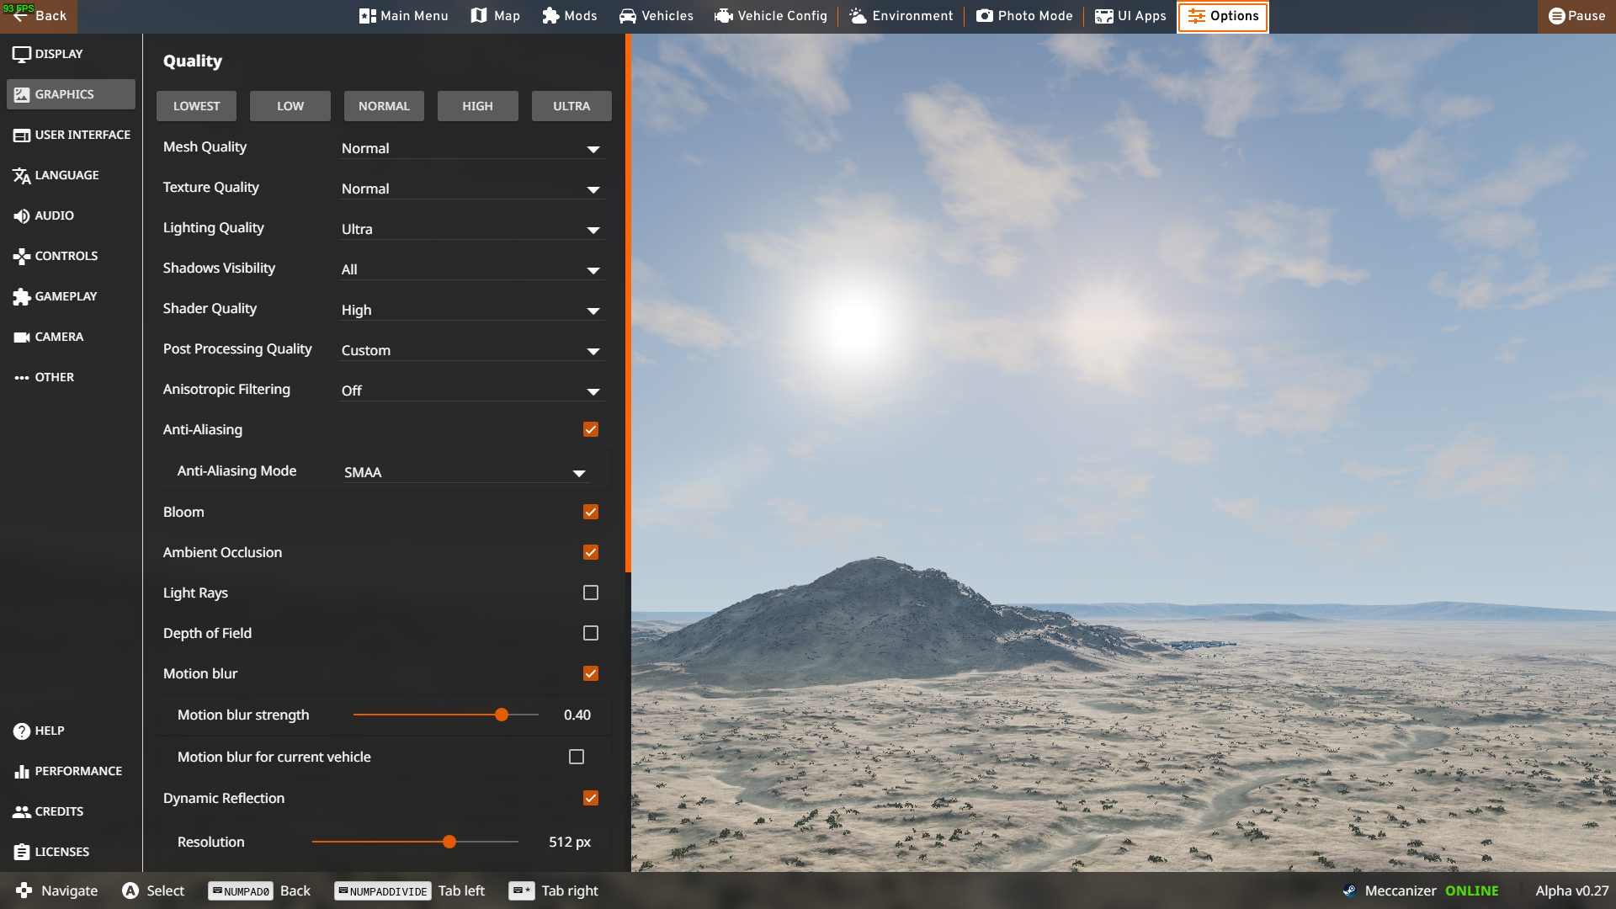This screenshot has width=1616, height=909.
Task: Apply the ULTRA quality preset
Action: pos(571,106)
